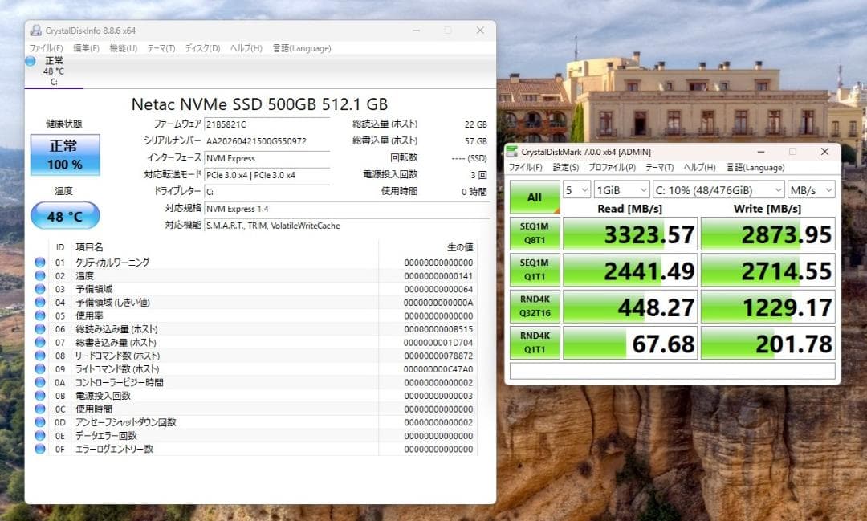The width and height of the screenshot is (867, 521).
Task: Open test count dropdown showing 5
Action: click(576, 190)
